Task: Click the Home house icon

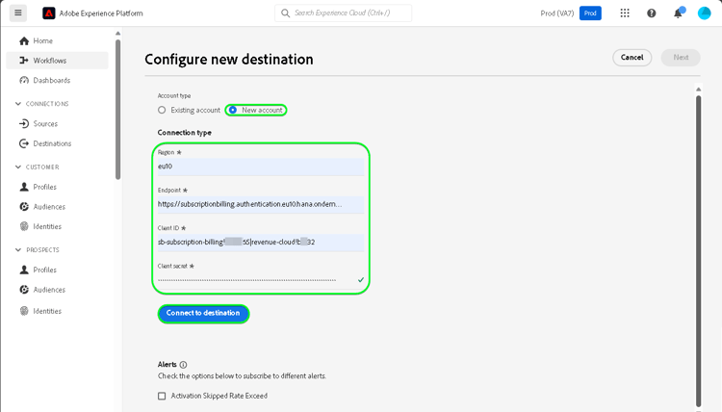Action: (x=24, y=41)
